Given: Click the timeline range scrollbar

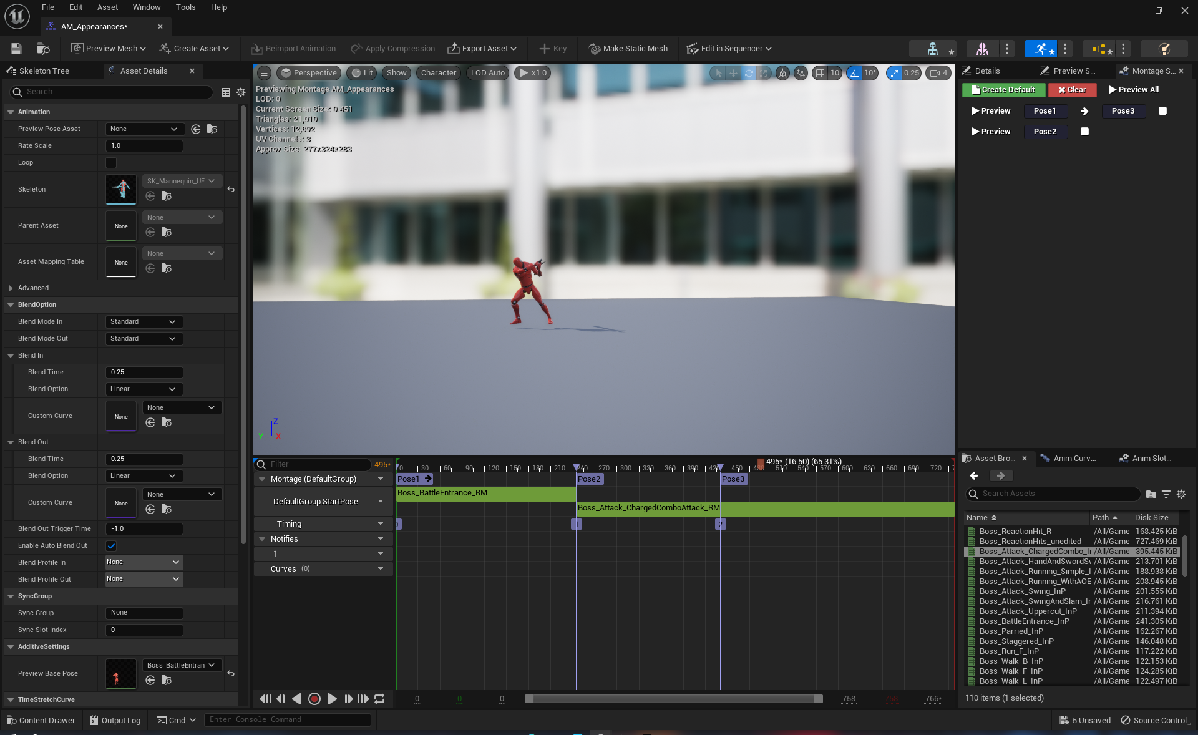Looking at the screenshot, I should click(x=674, y=699).
